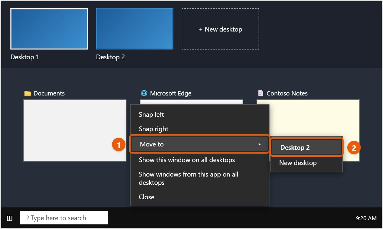Add a desktop with New desktop button
The width and height of the screenshot is (383, 229).
[x=220, y=29]
